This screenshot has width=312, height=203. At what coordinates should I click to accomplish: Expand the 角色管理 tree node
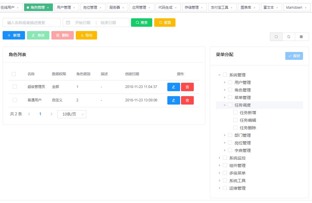[x=225, y=90]
